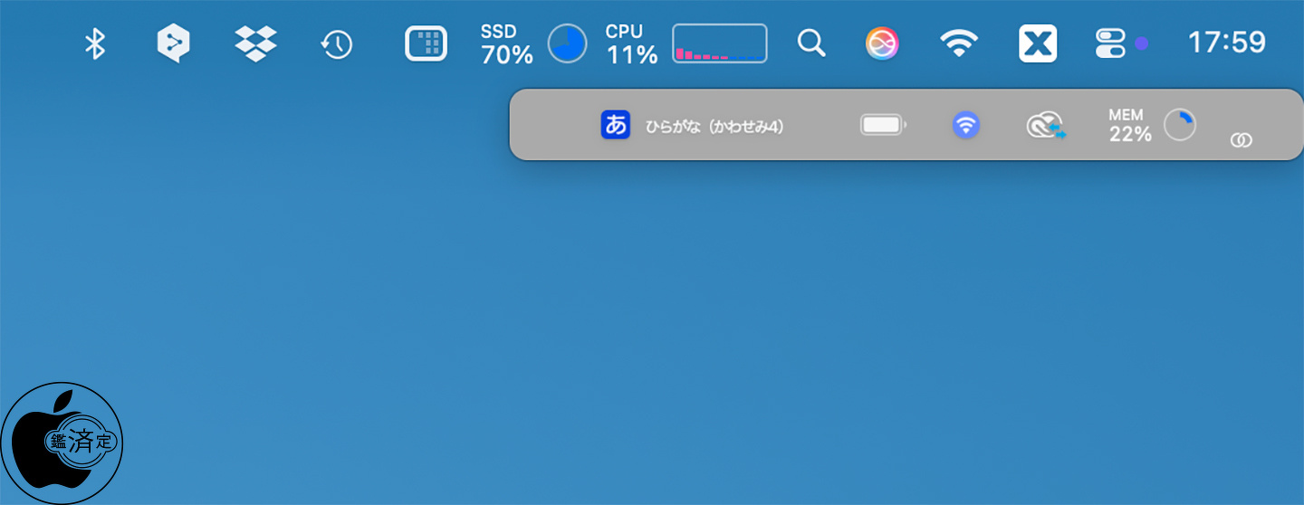
Task: Open the Dropbox menu bar icon
Action: [255, 43]
